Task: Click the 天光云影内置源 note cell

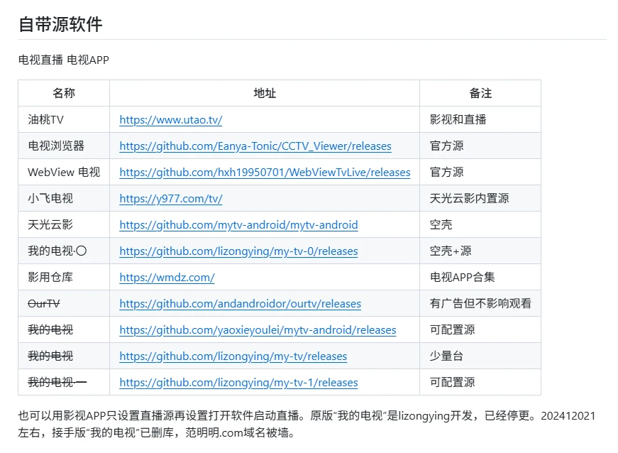Action: [469, 199]
